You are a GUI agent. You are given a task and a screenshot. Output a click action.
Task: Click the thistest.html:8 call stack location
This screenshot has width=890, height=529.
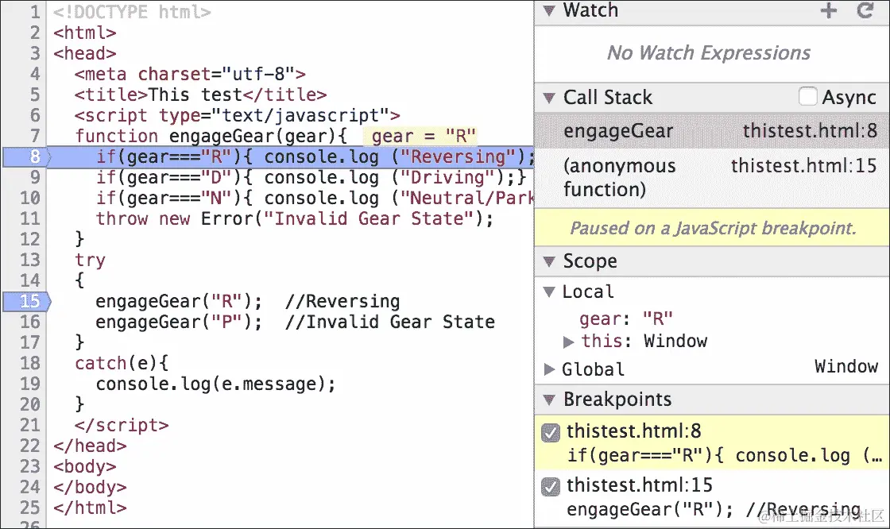[x=810, y=131]
